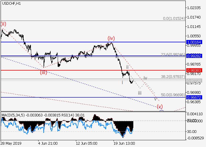Screen dimensions: 206x147
Task: Click the brown wave ii label
Action: click(x=127, y=67)
